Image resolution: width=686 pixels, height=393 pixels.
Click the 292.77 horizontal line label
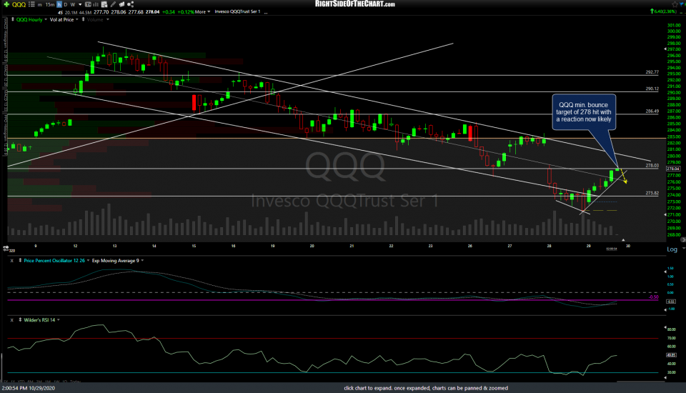click(652, 72)
